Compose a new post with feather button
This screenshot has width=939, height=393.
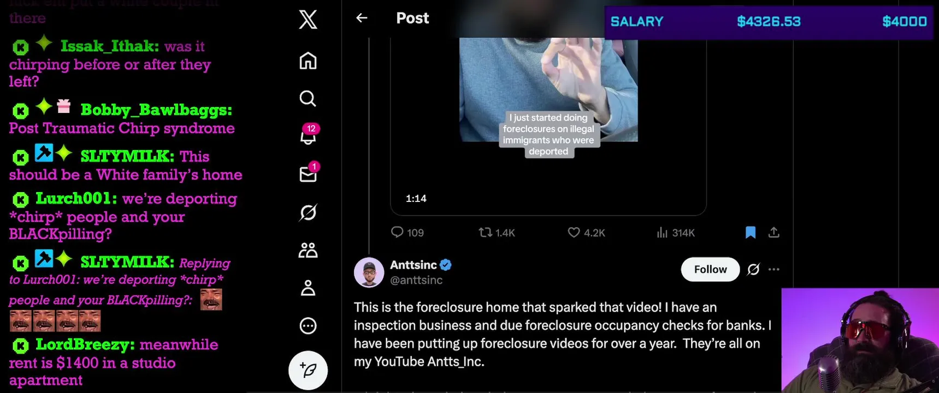(308, 370)
